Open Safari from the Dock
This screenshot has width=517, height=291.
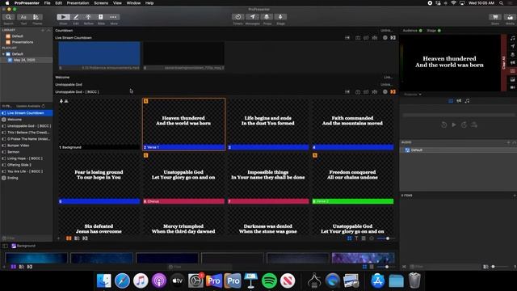pos(122,281)
